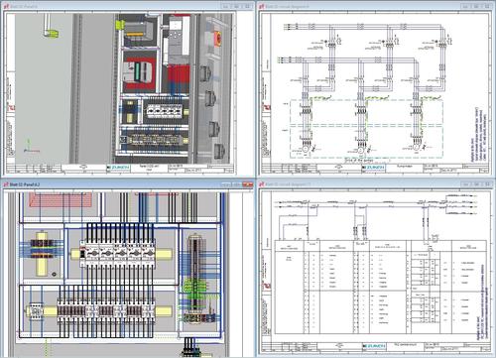This screenshot has height=358, width=496.
Task: Click the ZUKEN logo in the pump motor sheet
Action: [x=374, y=168]
